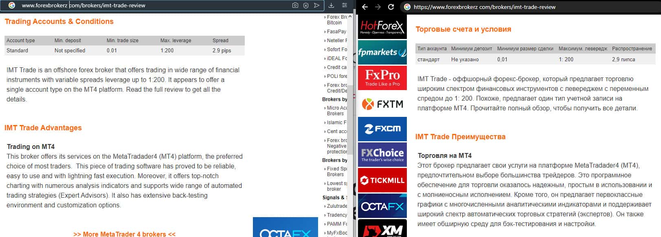Image resolution: width=661 pixels, height=237 pixels.
Task: Open the FXChoice banner
Action: pyautogui.click(x=382, y=155)
